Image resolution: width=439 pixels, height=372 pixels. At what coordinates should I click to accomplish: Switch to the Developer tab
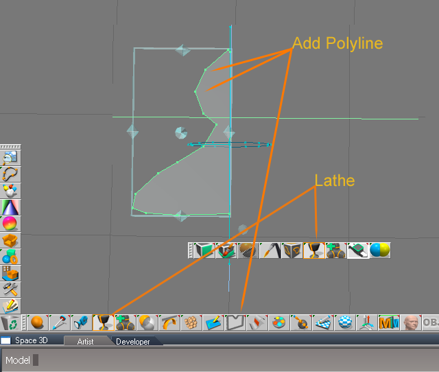[x=133, y=342]
